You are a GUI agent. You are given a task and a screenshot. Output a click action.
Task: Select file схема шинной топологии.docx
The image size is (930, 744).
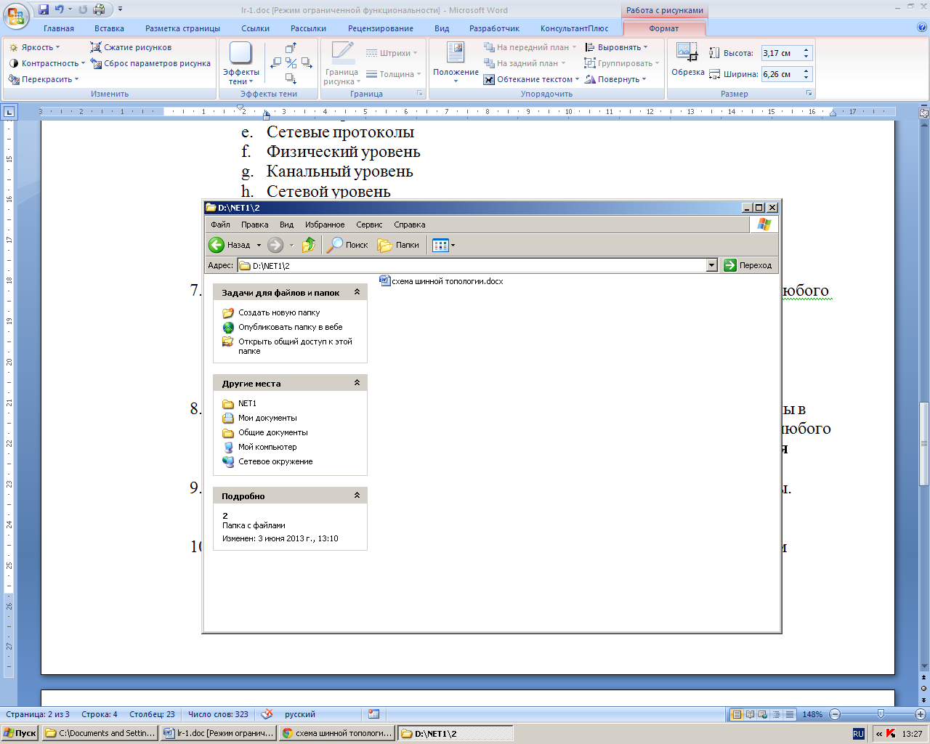click(x=442, y=281)
